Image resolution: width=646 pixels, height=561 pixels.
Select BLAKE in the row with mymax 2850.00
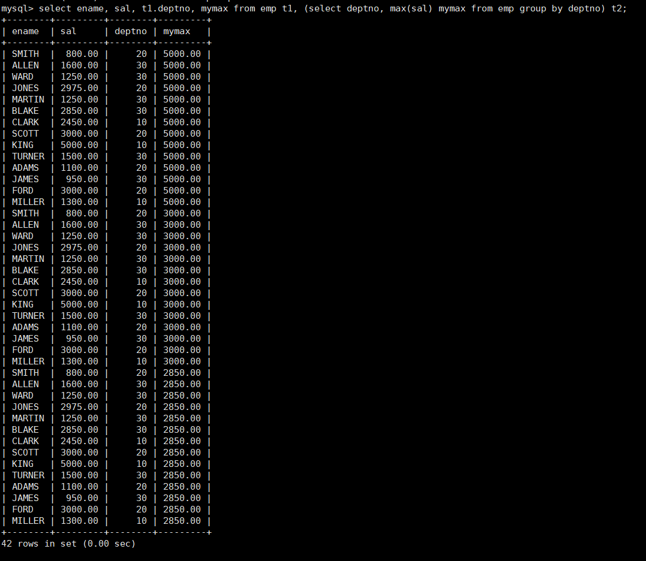point(25,430)
